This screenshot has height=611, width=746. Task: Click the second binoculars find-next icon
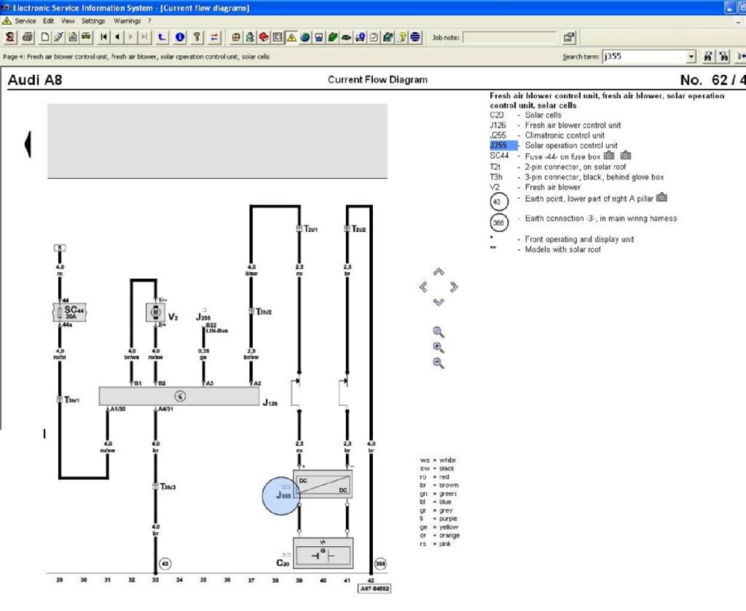pos(723,57)
